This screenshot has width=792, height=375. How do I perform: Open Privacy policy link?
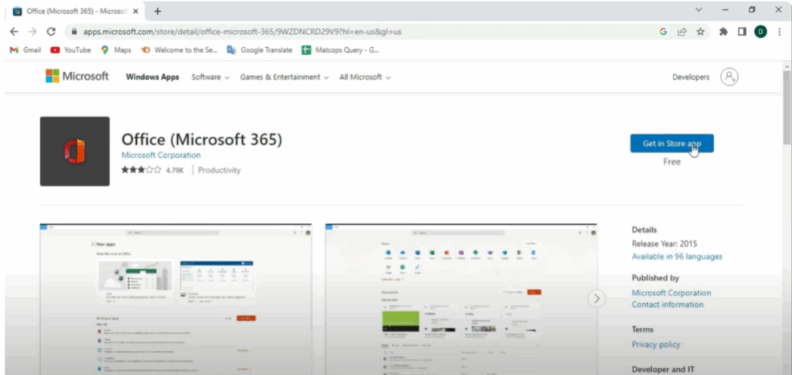click(656, 344)
